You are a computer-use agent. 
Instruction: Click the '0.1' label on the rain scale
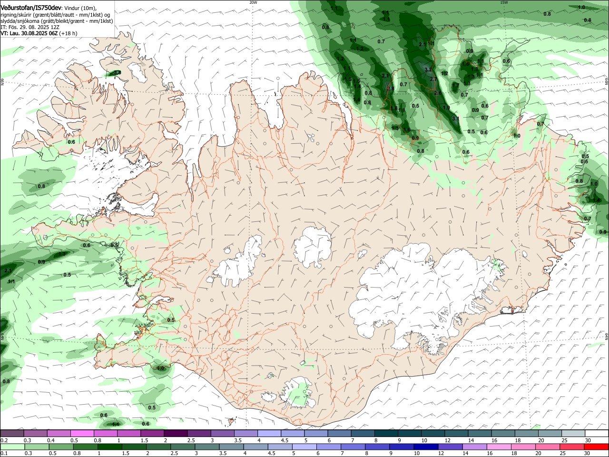point(4,453)
